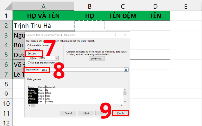Click the Select All corner triangle
The image size is (202, 126).
8,7
